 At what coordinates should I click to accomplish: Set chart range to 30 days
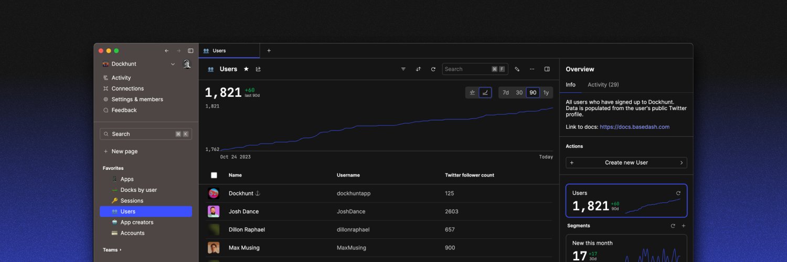(x=519, y=93)
